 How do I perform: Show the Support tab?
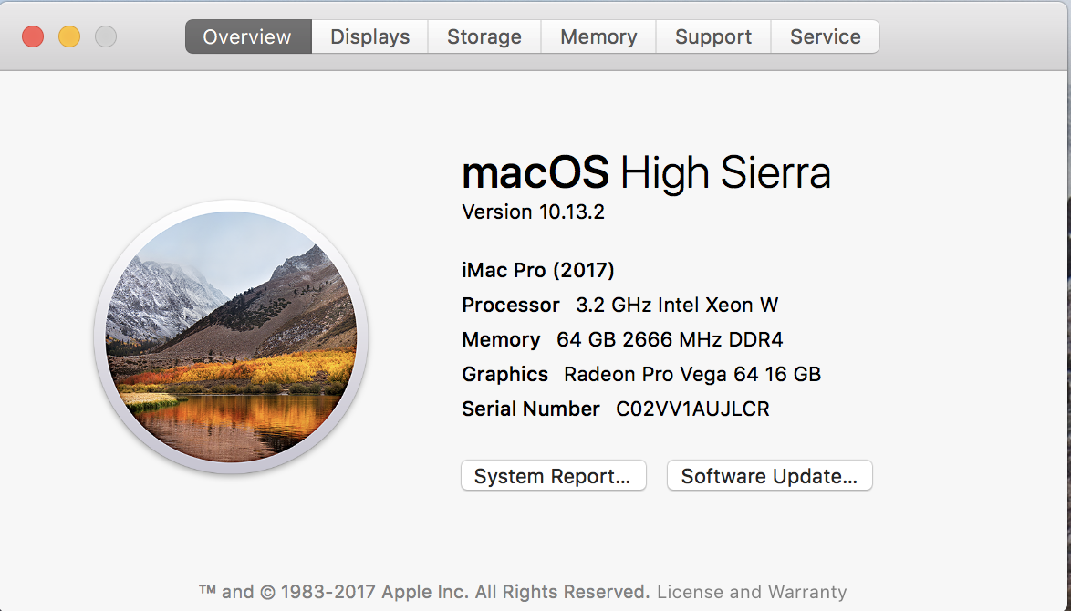[713, 37]
